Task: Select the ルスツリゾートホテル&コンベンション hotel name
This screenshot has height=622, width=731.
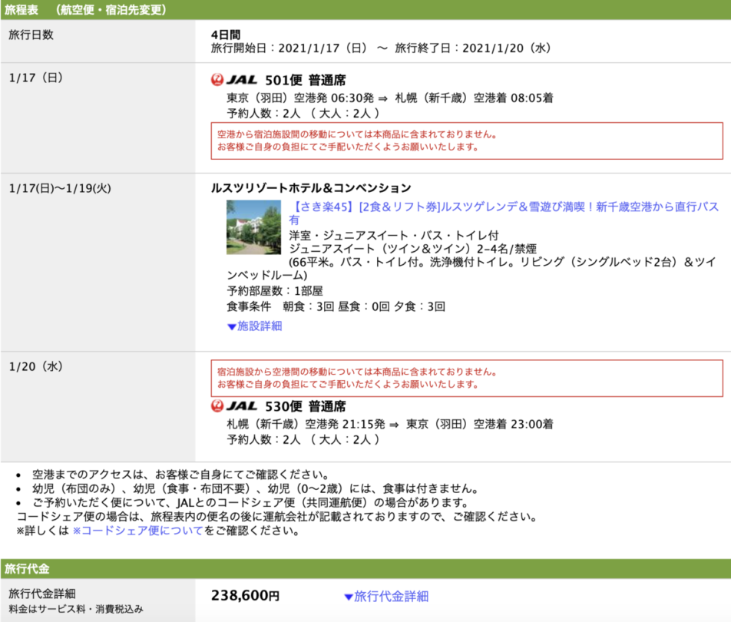Action: click(x=311, y=188)
